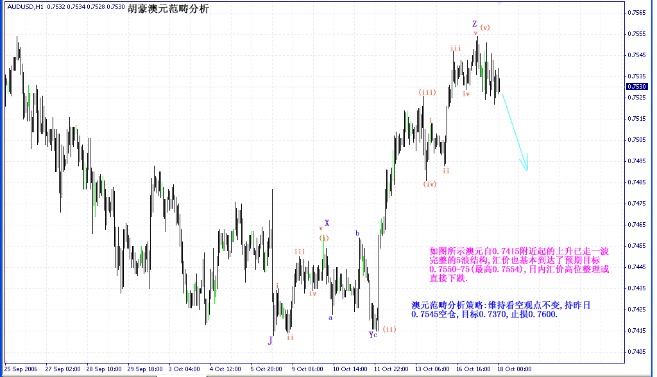The height and width of the screenshot is (377, 657).
Task: Click the pink text starting 如图所示澳元自0.7415
Action: 519,265
